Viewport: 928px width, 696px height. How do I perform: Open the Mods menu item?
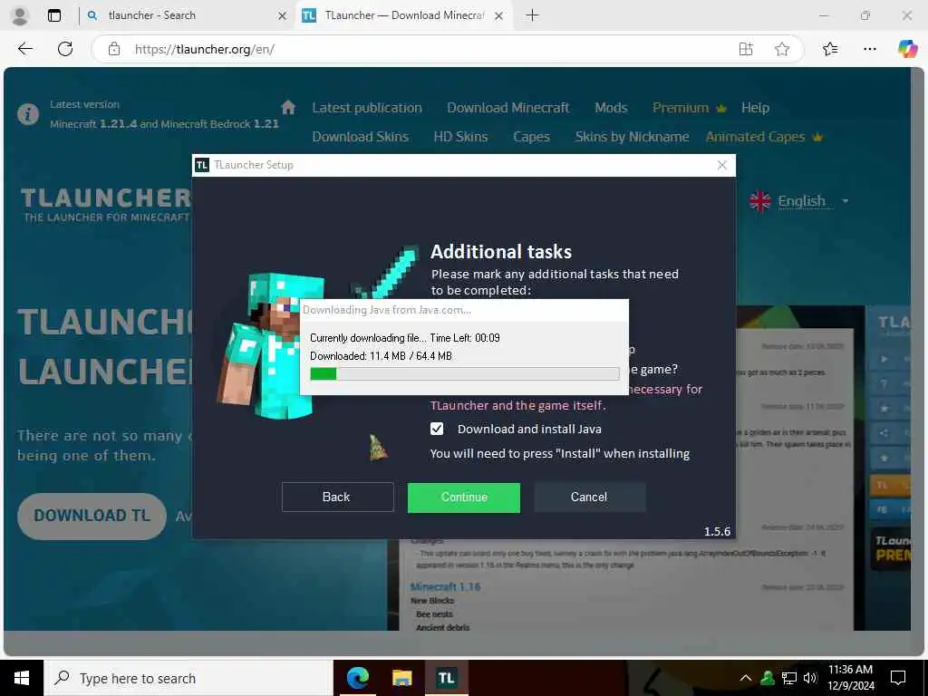click(x=611, y=108)
